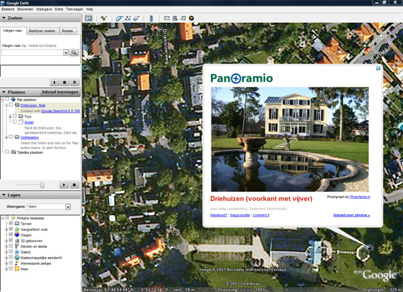
Task: Expand the Tour folder node
Action: [10, 117]
